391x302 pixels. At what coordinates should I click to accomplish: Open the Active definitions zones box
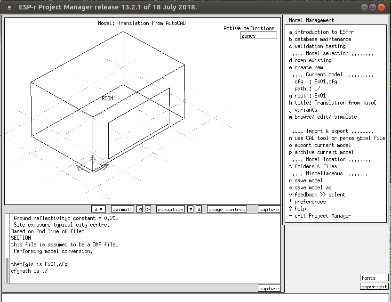tap(258, 36)
